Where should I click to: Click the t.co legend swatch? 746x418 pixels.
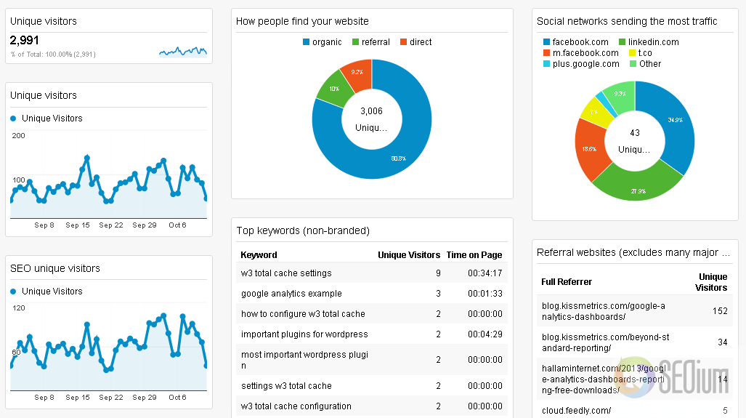632,53
